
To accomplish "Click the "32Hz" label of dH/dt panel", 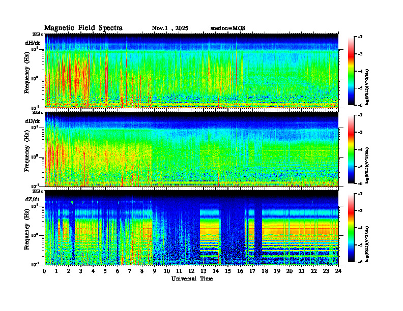I will pyautogui.click(x=38, y=34).
